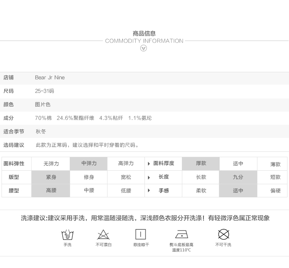Image resolution: width=289 pixels, height=268 pixels.
Task: Select the 中弹力 elasticity option
Action: 89,164
